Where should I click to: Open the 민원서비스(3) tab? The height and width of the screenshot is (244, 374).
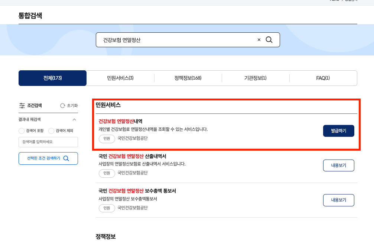pos(120,78)
